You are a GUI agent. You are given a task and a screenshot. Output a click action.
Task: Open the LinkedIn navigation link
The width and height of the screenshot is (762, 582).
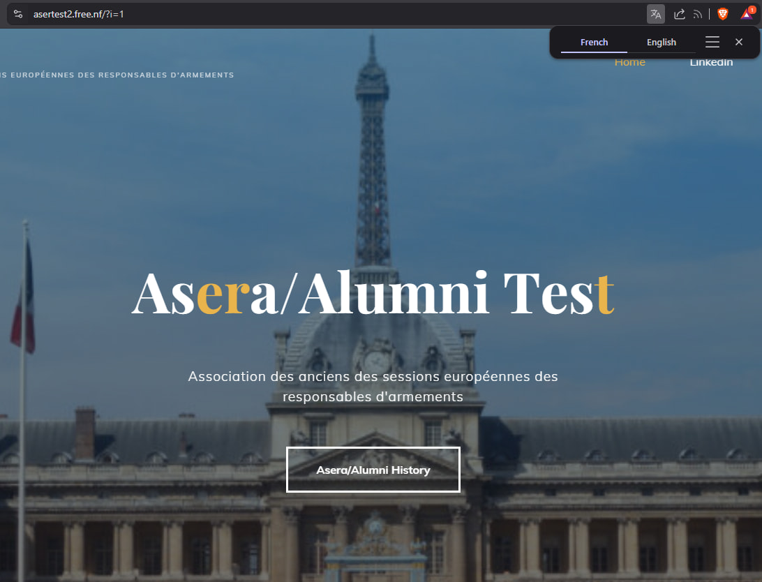[x=711, y=63]
